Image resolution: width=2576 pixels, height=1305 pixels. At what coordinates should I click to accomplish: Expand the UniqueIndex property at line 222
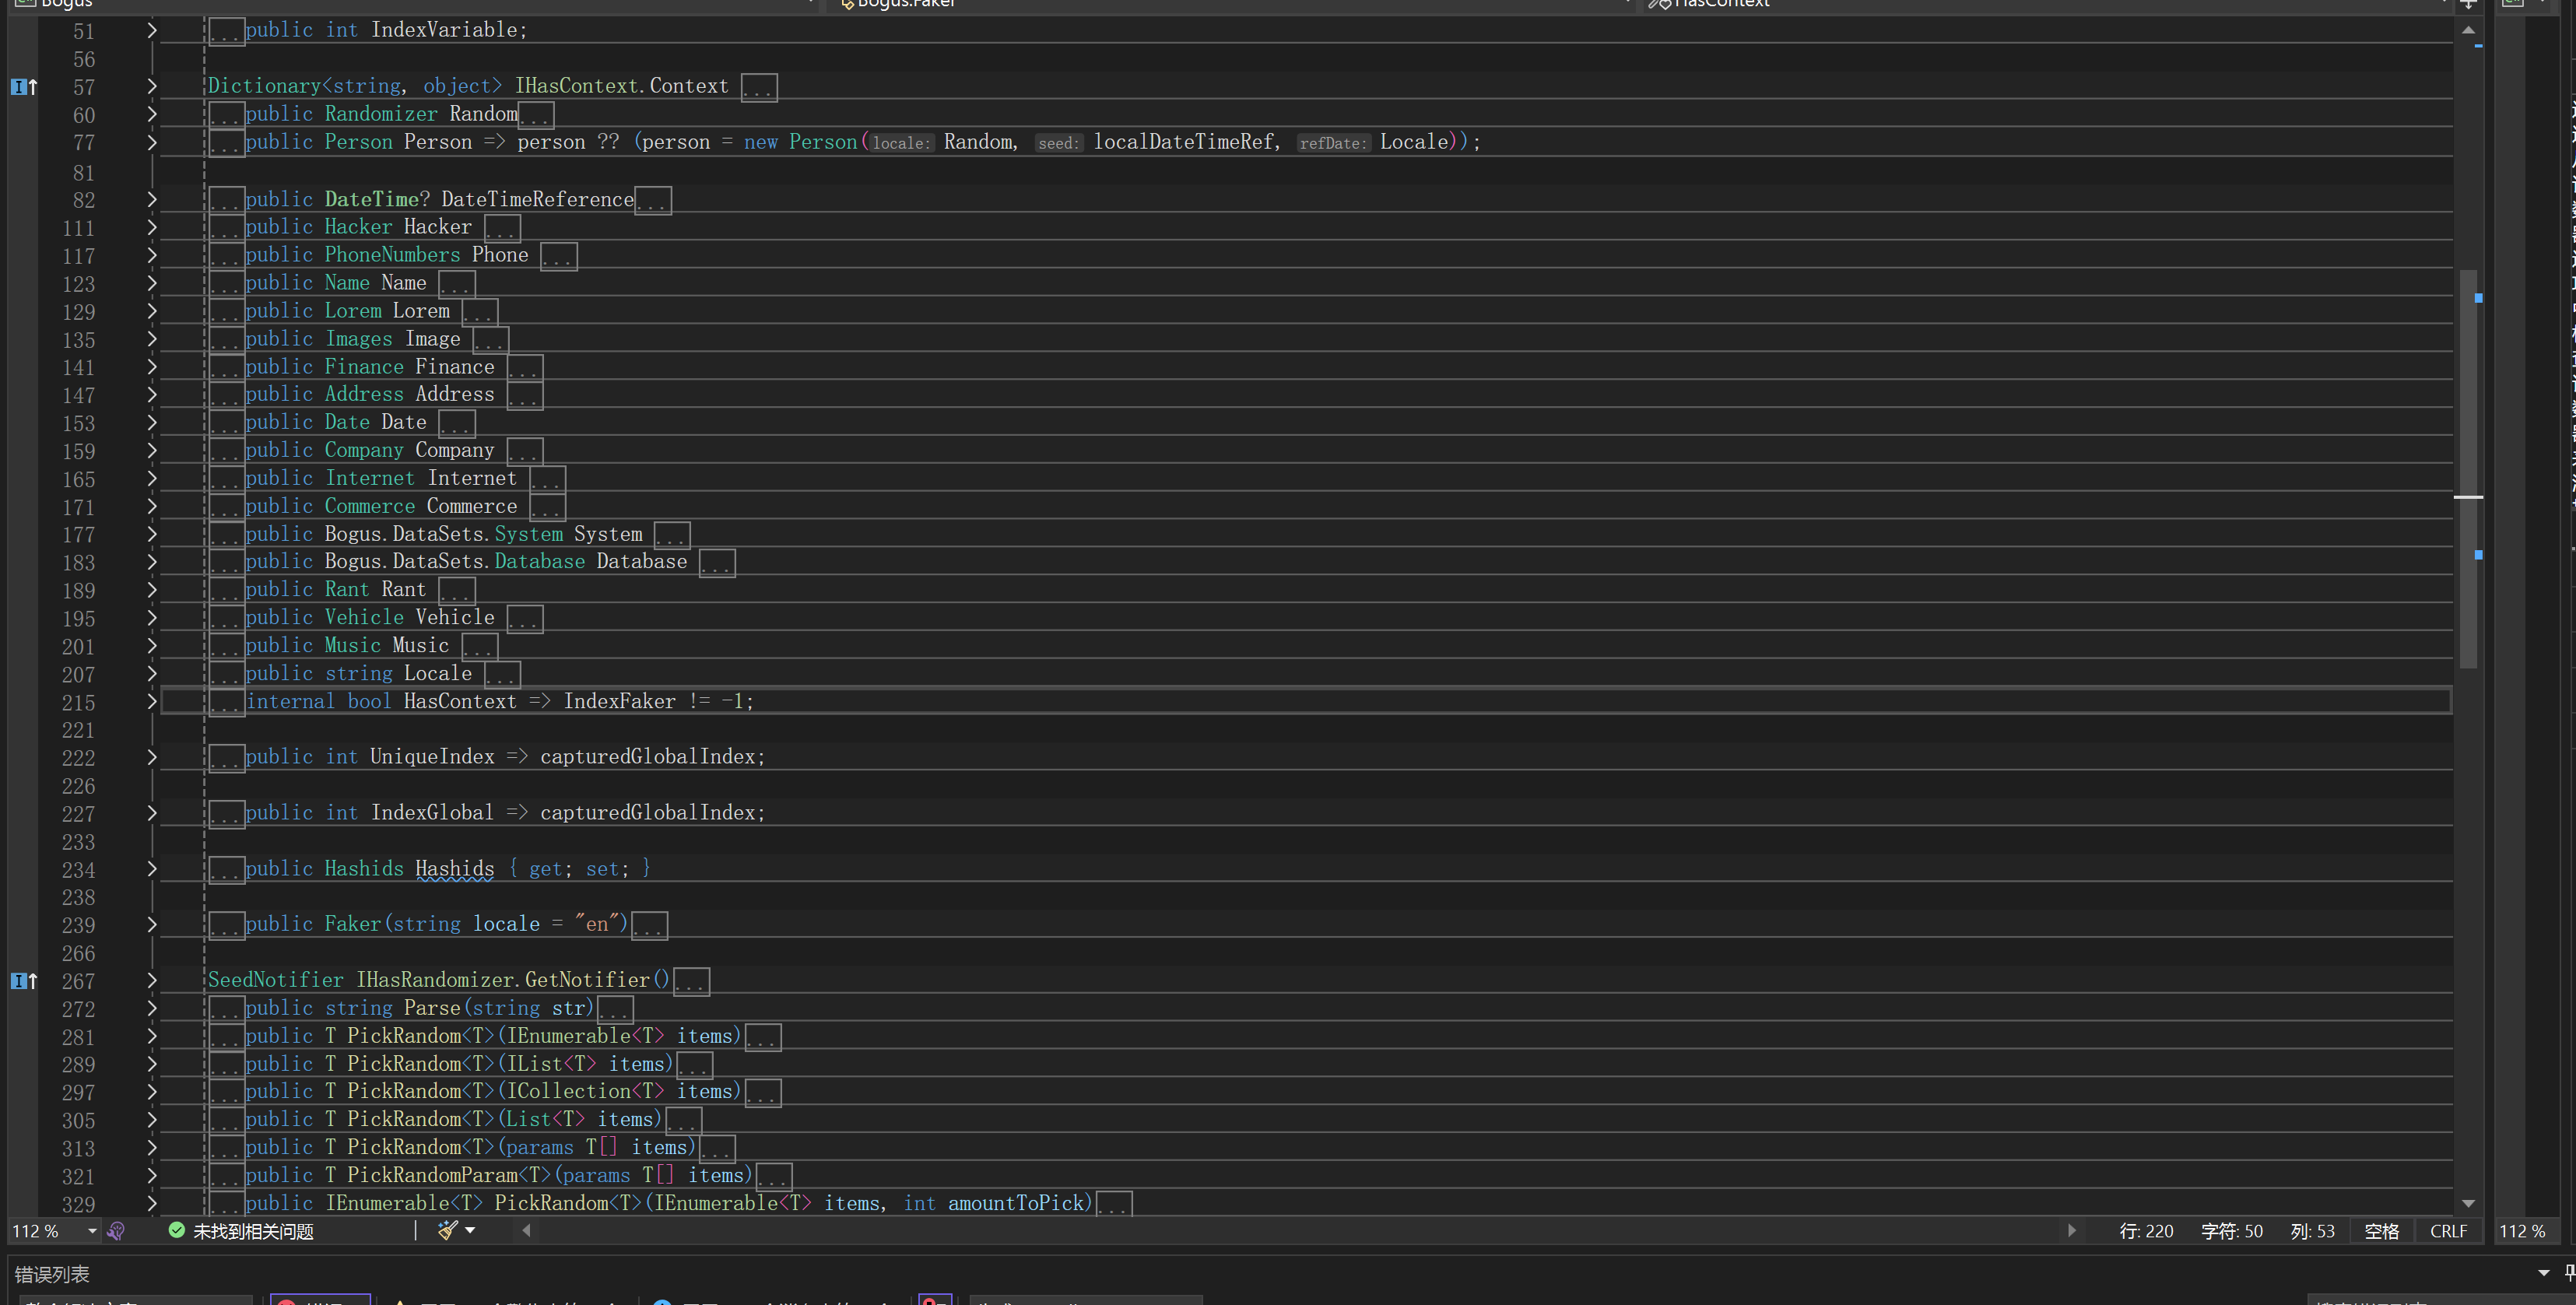click(x=152, y=757)
